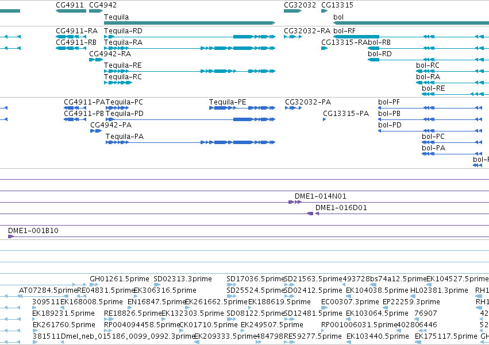This screenshot has height=345, width=489.
Task: Select EST EP22259.3prime
Action: click(411, 302)
